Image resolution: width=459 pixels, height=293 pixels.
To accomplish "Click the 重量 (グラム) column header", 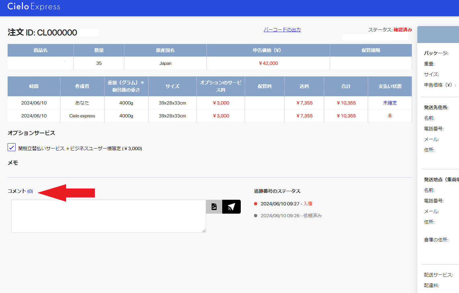I will [x=126, y=86].
